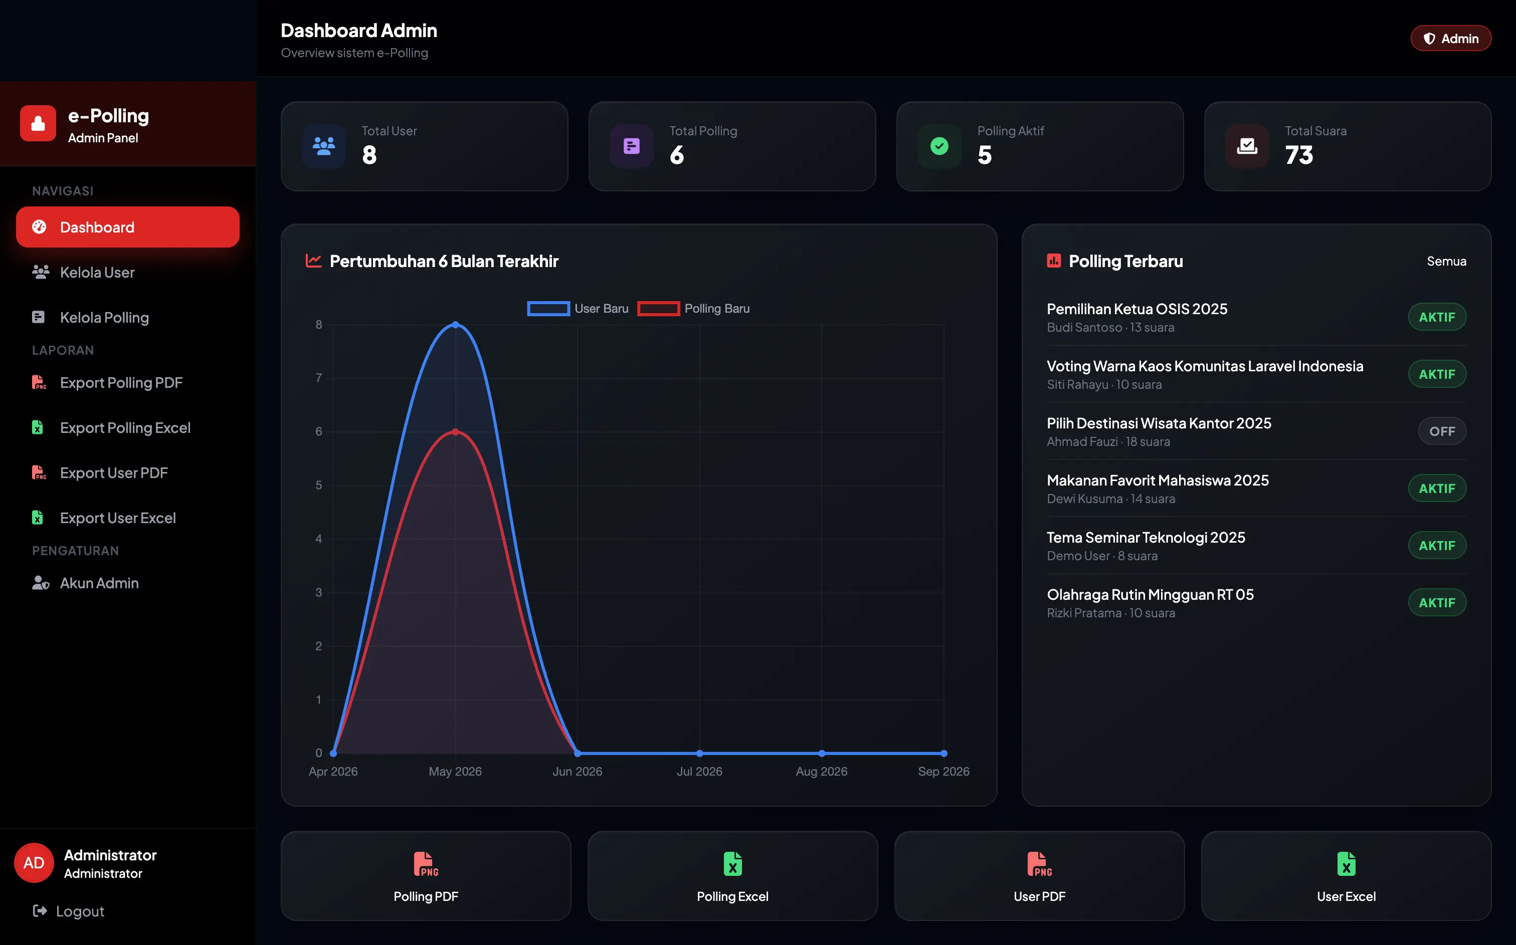Open Dashboard in the navigation
The height and width of the screenshot is (945, 1516).
(127, 227)
